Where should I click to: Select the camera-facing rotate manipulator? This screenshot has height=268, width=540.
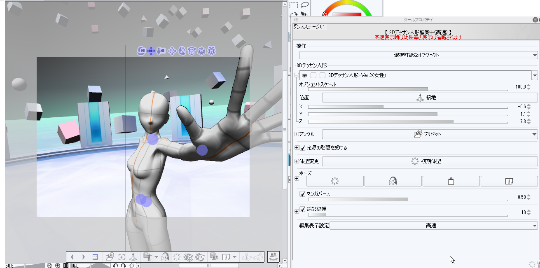[x=182, y=51]
